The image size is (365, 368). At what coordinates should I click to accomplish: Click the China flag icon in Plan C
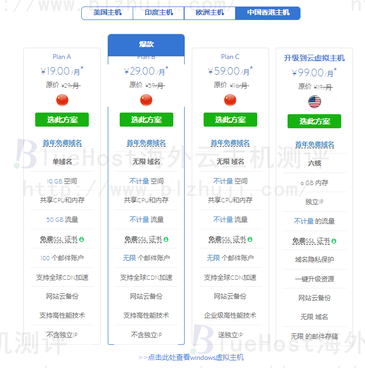pos(230,100)
